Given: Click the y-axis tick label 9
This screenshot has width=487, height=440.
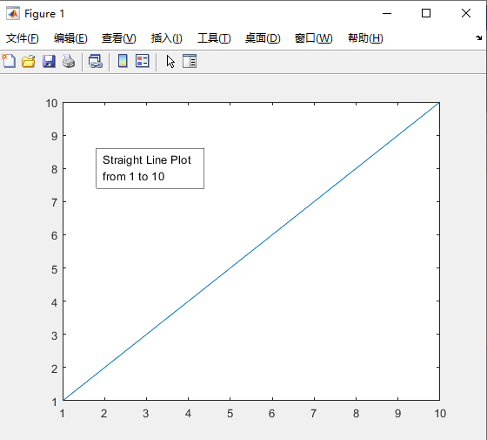Looking at the screenshot, I should point(54,136).
